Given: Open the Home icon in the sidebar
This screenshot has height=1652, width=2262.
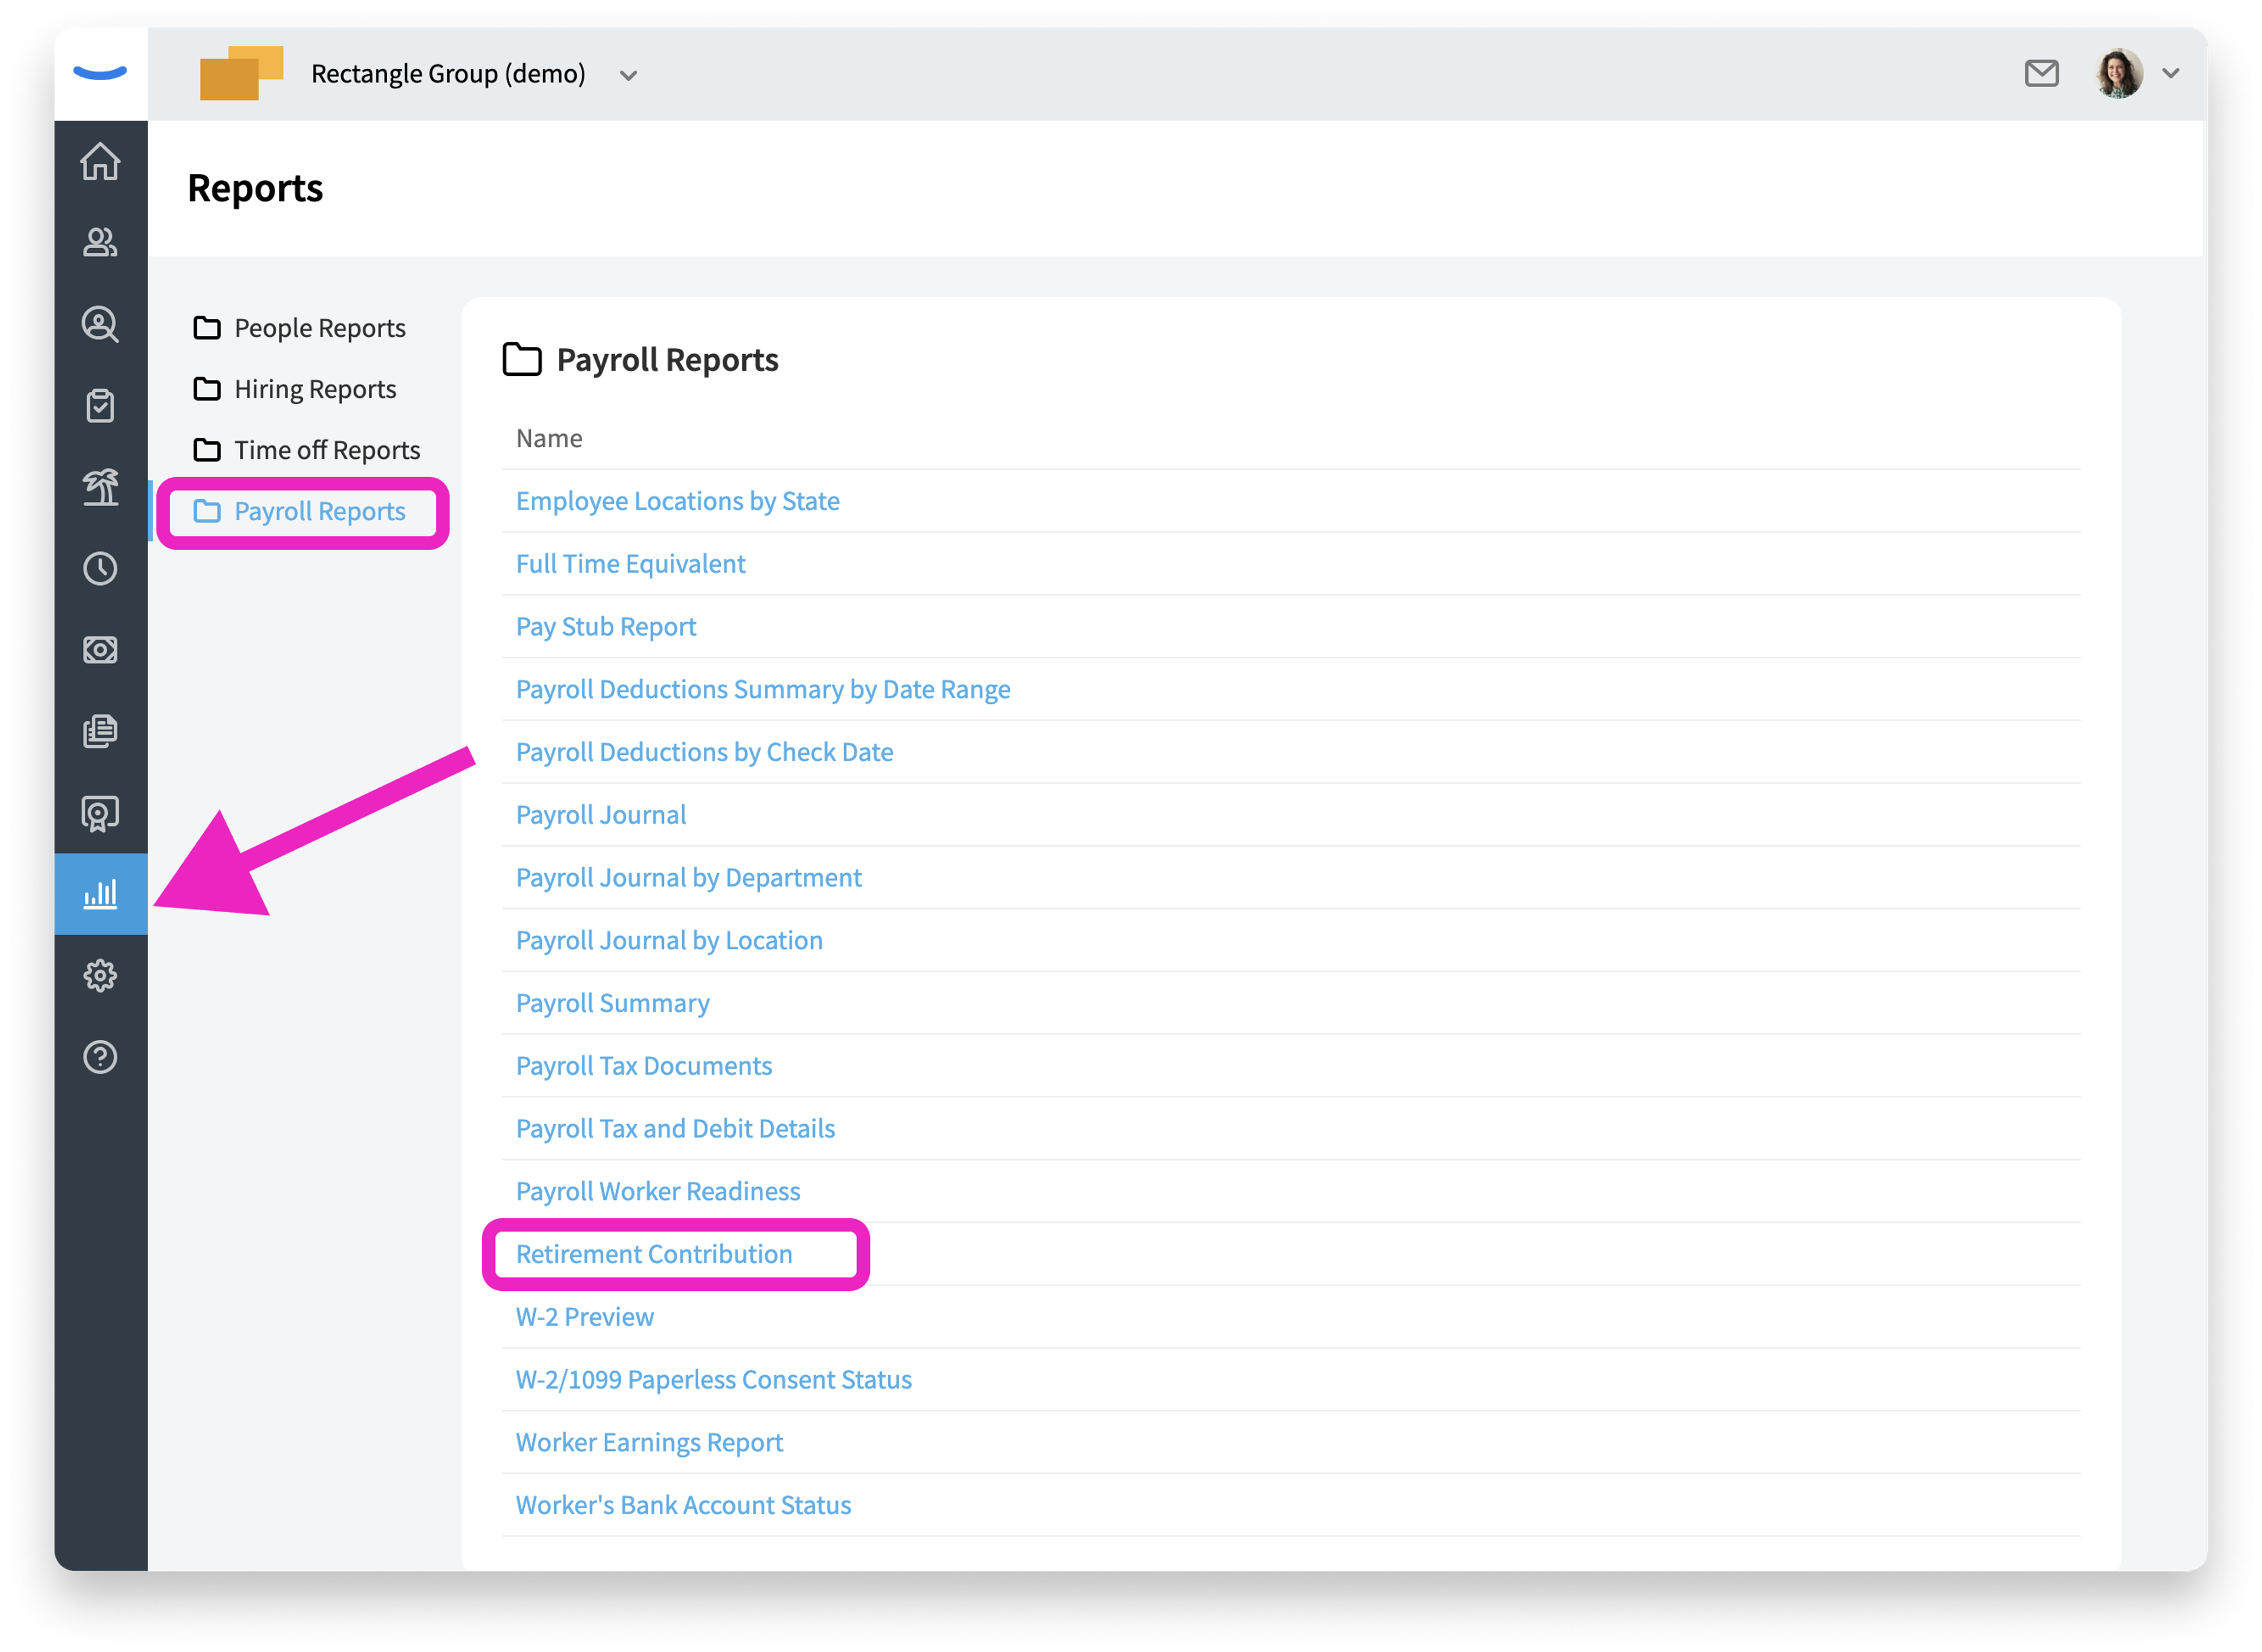Looking at the screenshot, I should 100,162.
